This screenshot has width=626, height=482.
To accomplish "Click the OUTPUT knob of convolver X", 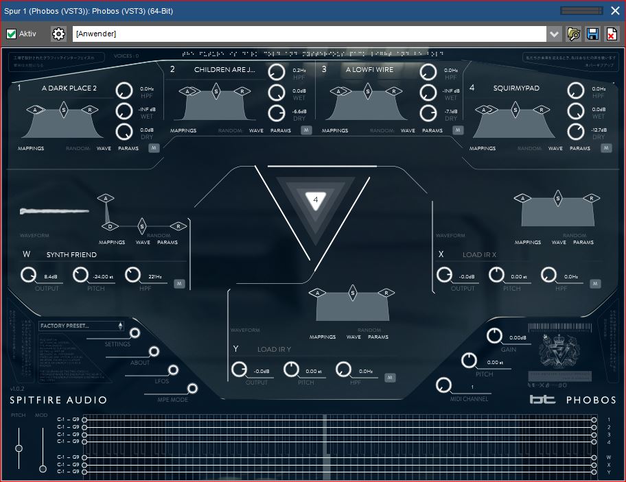I will [444, 275].
